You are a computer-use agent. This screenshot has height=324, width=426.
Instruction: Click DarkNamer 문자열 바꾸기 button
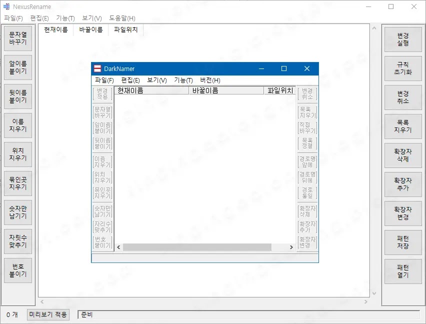pyautogui.click(x=102, y=112)
